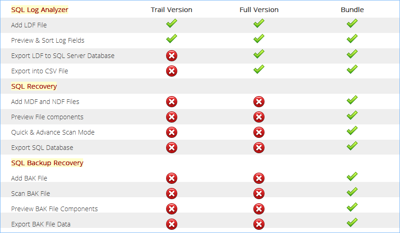Click the green check for Add LDF File under Trail Version
The height and width of the screenshot is (233, 400).
[171, 23]
